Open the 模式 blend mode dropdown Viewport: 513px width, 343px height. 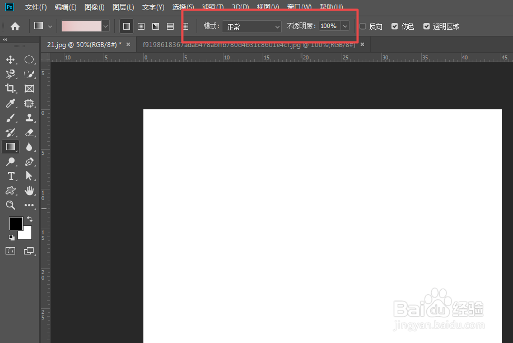251,26
